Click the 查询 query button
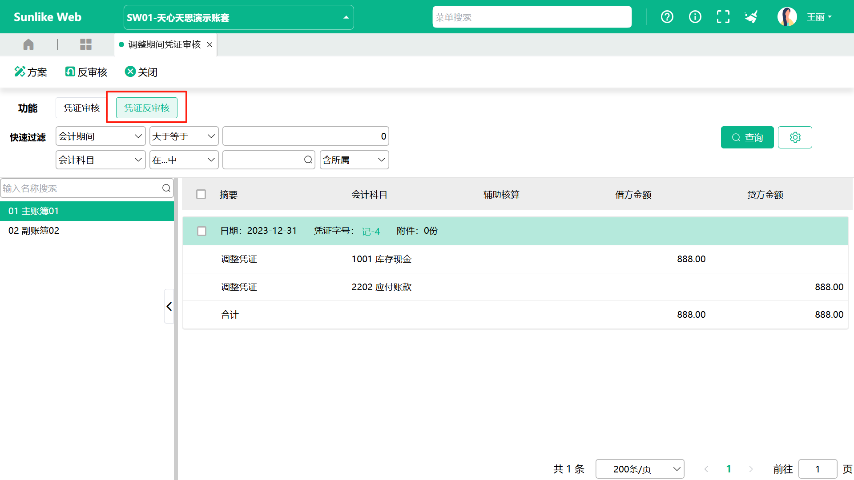Viewport: 854px width, 480px height. pyautogui.click(x=747, y=137)
